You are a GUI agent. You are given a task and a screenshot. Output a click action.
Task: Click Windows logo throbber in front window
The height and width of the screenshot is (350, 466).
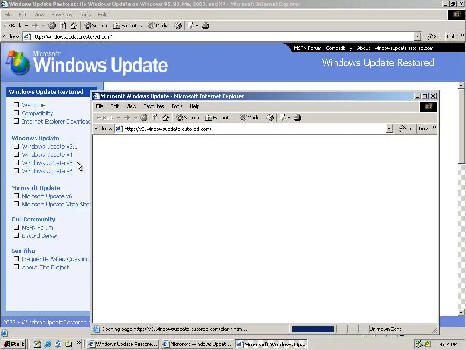pos(428,107)
